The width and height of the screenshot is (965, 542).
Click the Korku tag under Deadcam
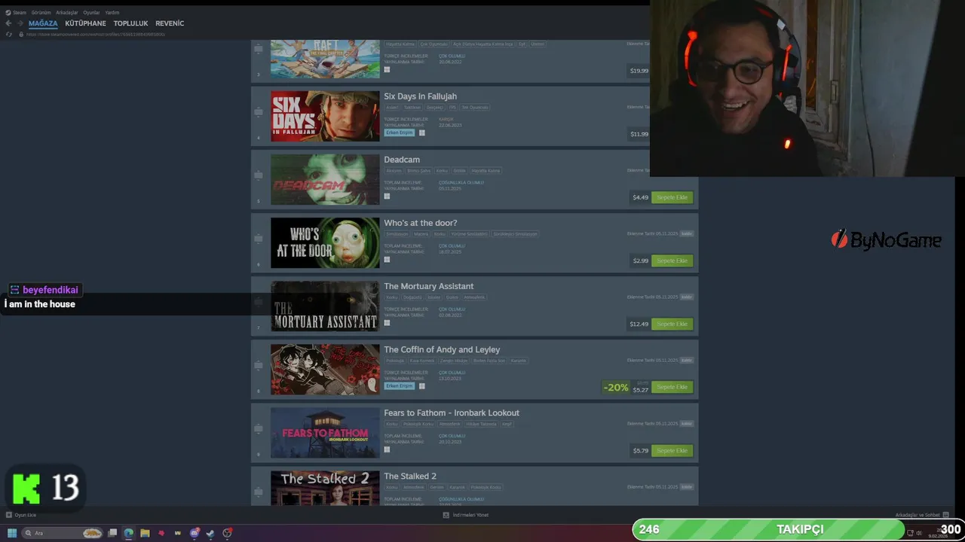(x=442, y=171)
